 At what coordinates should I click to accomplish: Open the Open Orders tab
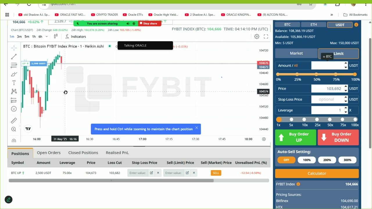click(49, 153)
